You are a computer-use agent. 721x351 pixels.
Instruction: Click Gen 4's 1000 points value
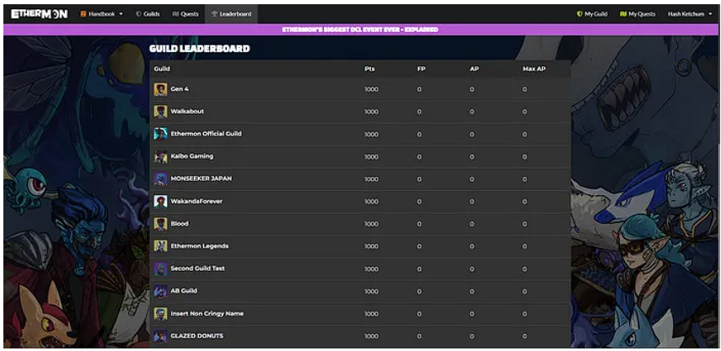372,89
